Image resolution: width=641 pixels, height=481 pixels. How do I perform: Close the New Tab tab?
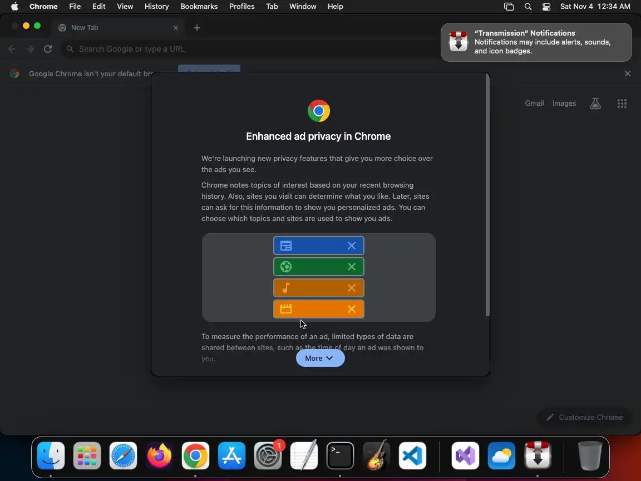[x=176, y=28]
